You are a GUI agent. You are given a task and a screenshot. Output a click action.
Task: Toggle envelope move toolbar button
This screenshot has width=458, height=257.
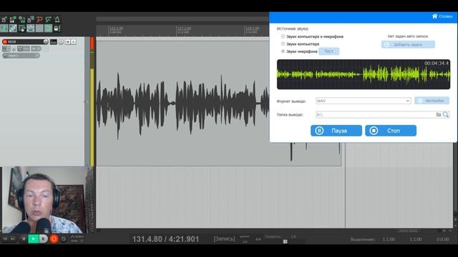30,29
